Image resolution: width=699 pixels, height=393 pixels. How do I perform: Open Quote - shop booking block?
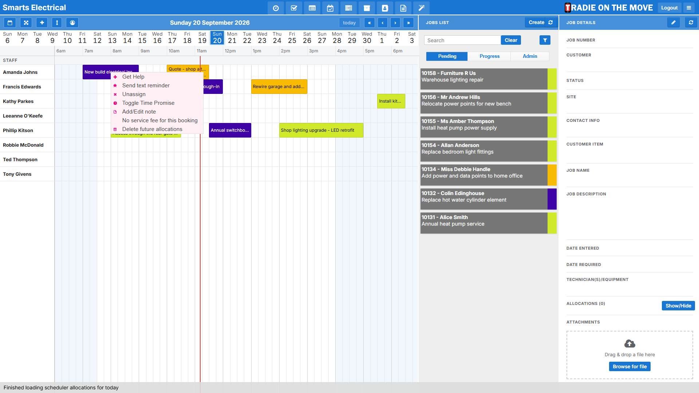[187, 69]
